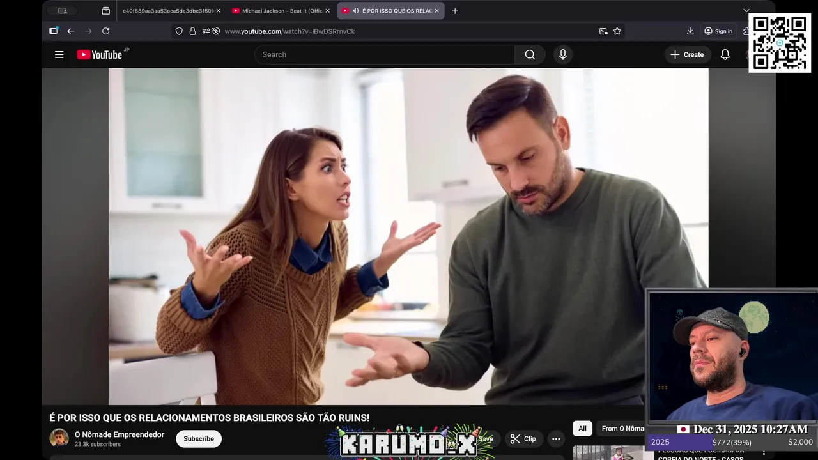Go back with the browser back arrow
The width and height of the screenshot is (818, 460).
[x=71, y=31]
